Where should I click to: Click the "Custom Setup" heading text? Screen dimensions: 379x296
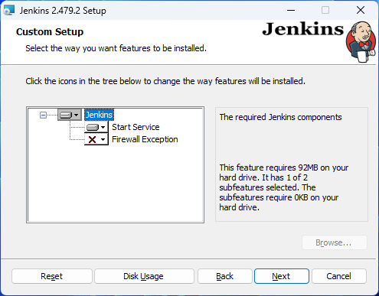pyautogui.click(x=50, y=32)
